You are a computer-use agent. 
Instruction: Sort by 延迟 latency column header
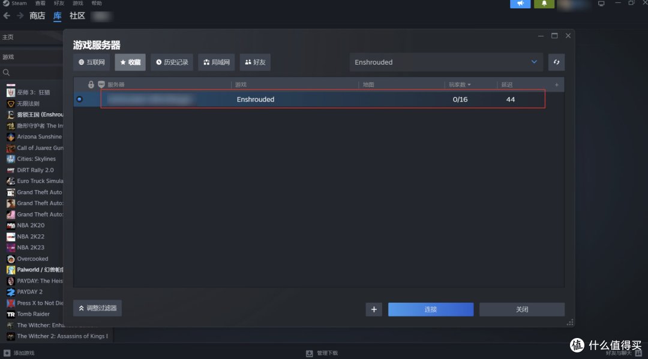(x=506, y=85)
